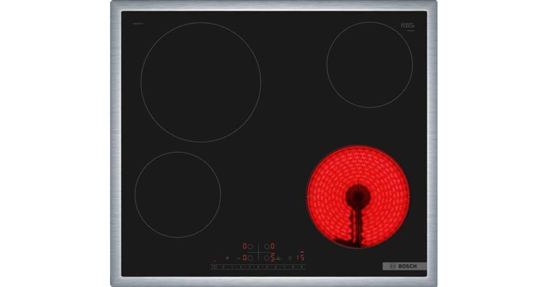548x287 pixels.
Task: Click the red timer display showing 15
Action: click(x=300, y=257)
